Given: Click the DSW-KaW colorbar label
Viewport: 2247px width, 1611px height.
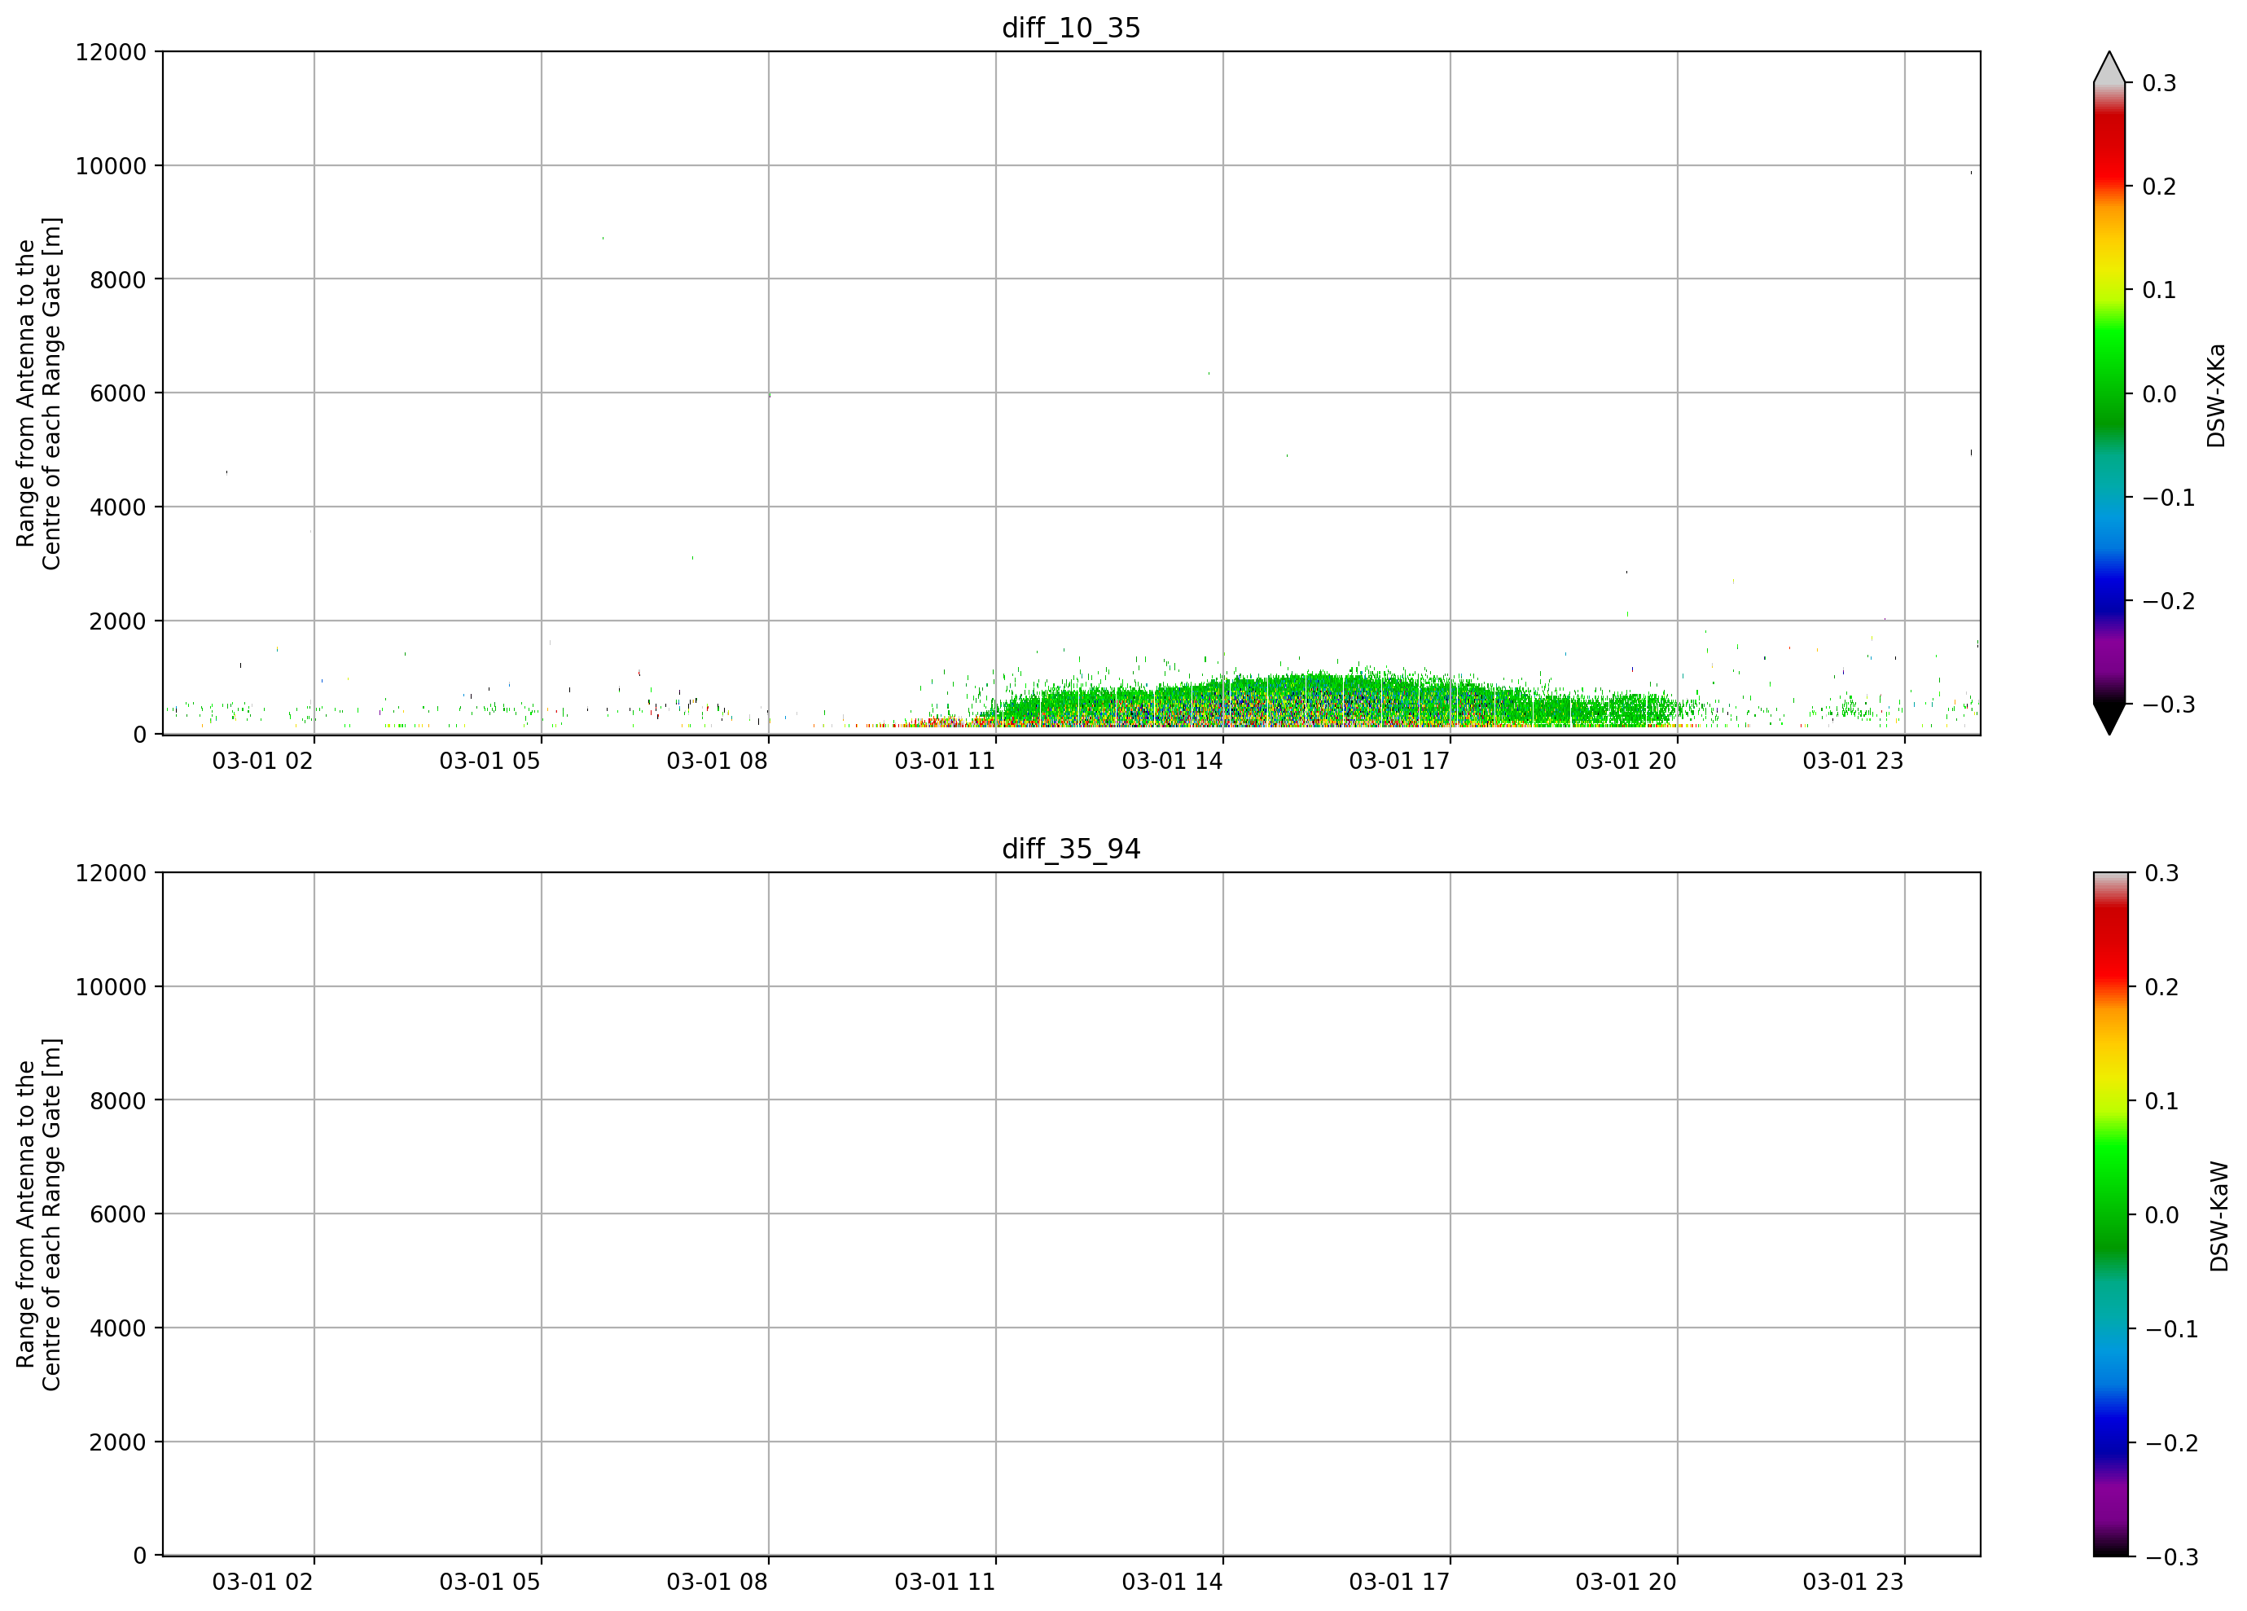Looking at the screenshot, I should pyautogui.click(x=2219, y=1217).
